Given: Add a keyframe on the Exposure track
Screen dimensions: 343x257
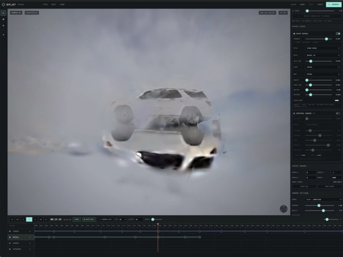Looking at the screenshot, I should 30,249.
